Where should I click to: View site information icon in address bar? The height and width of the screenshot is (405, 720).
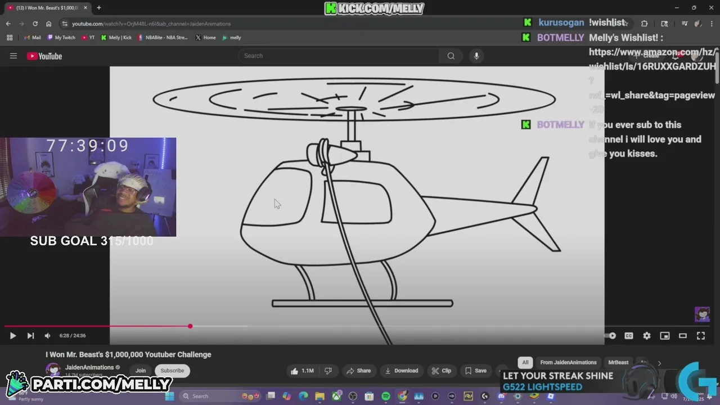65,24
